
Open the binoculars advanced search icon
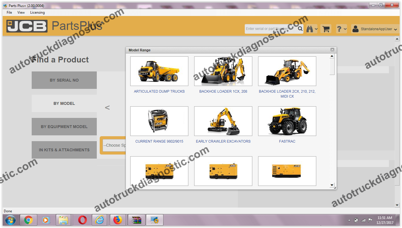(310, 29)
